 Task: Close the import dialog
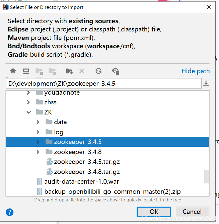point(209,7)
